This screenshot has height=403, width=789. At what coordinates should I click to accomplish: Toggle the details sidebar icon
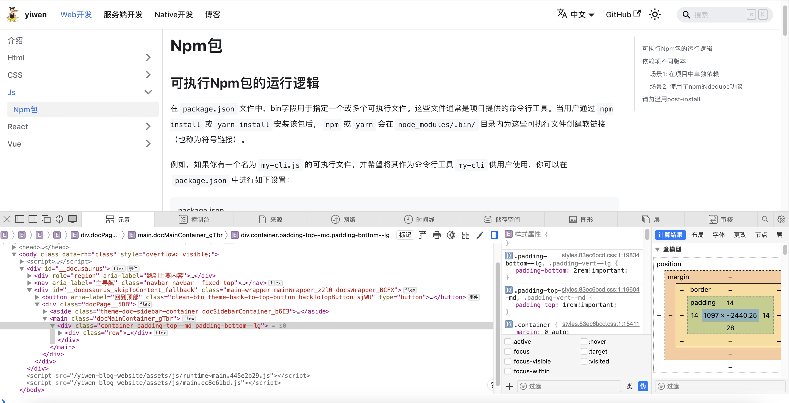coord(494,235)
